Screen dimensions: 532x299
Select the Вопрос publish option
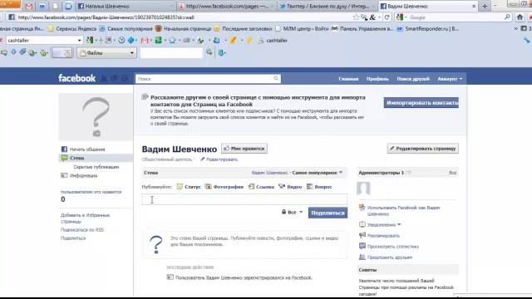coord(319,187)
